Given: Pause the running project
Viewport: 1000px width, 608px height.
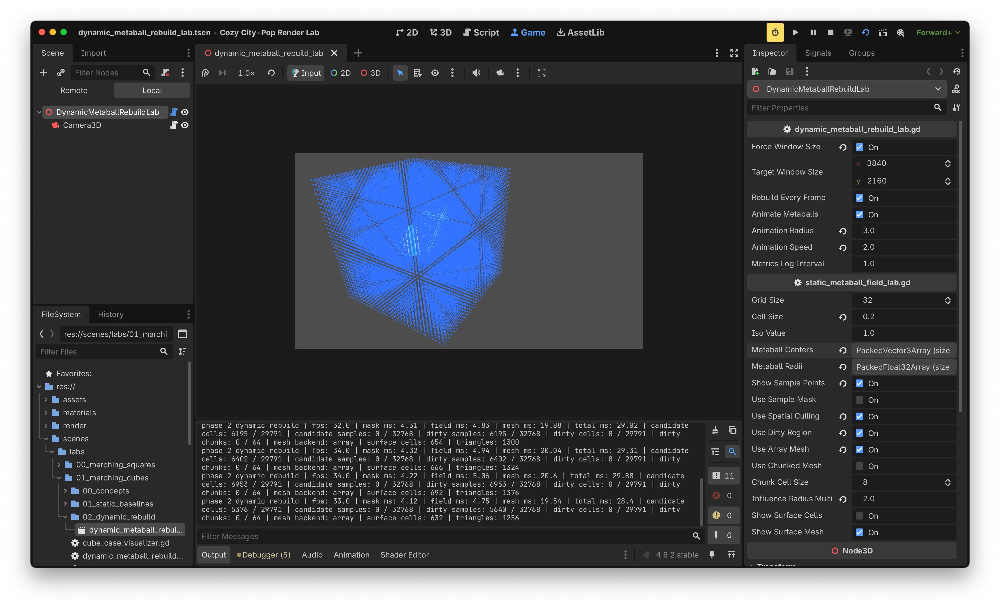Looking at the screenshot, I should click(813, 32).
